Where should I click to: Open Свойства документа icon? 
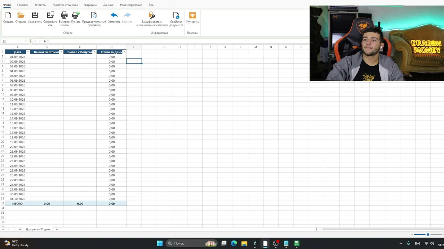[x=176, y=16]
